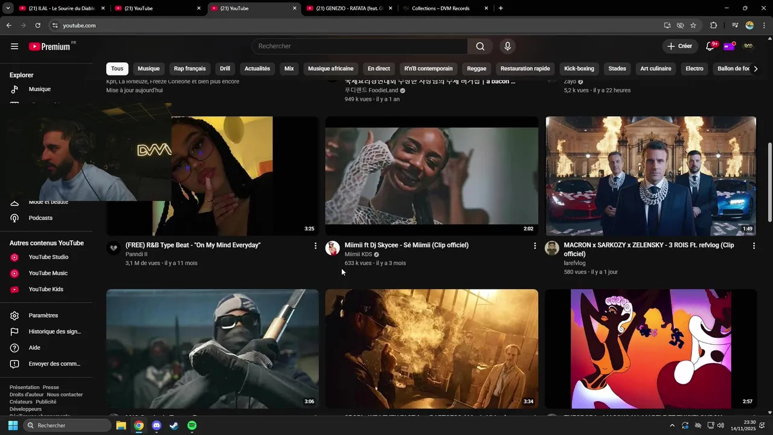Viewport: 773px width, 435px height.
Task: Open a new browser tab
Action: (501, 8)
